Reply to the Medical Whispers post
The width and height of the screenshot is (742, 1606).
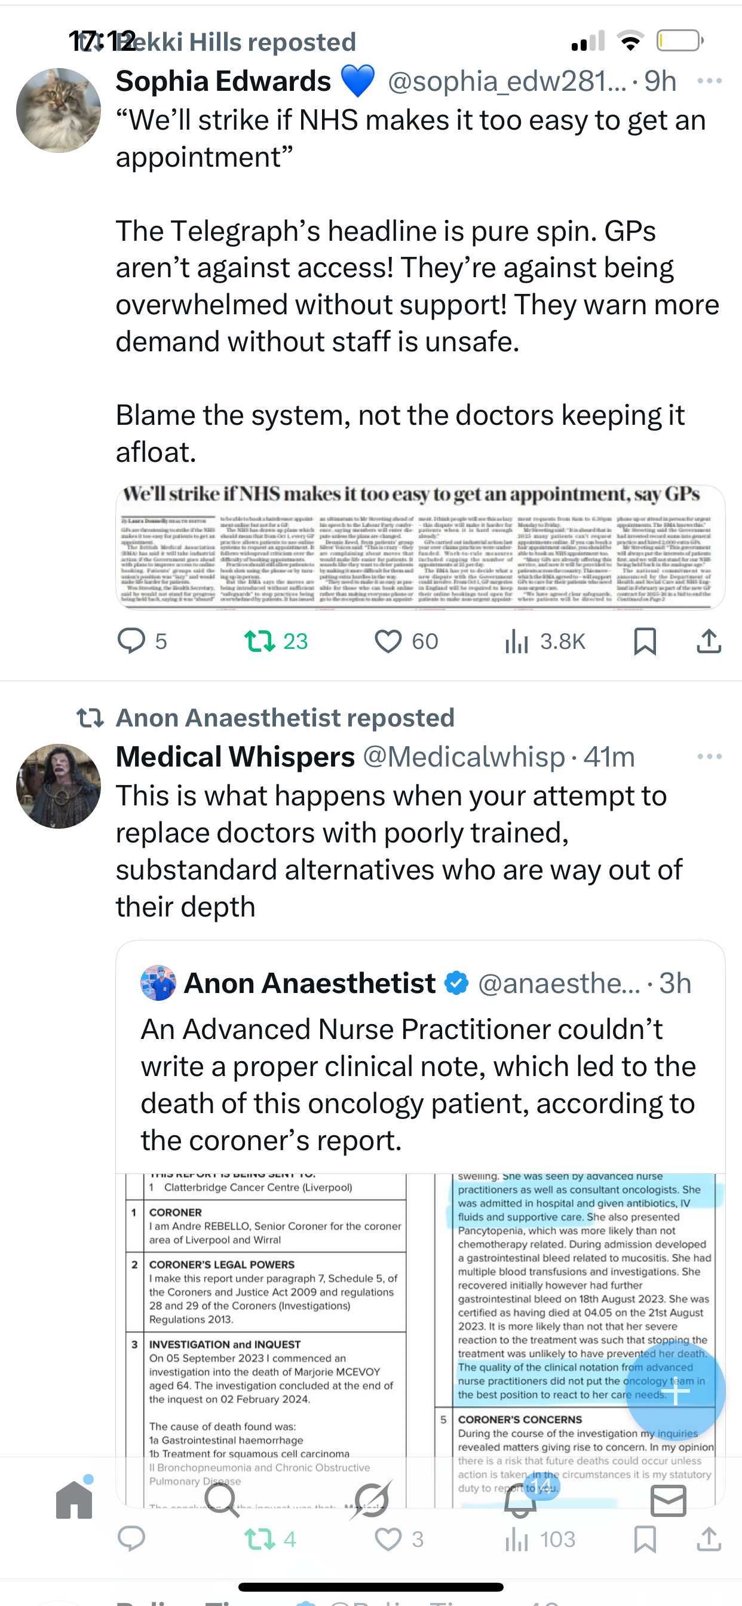click(x=131, y=1538)
